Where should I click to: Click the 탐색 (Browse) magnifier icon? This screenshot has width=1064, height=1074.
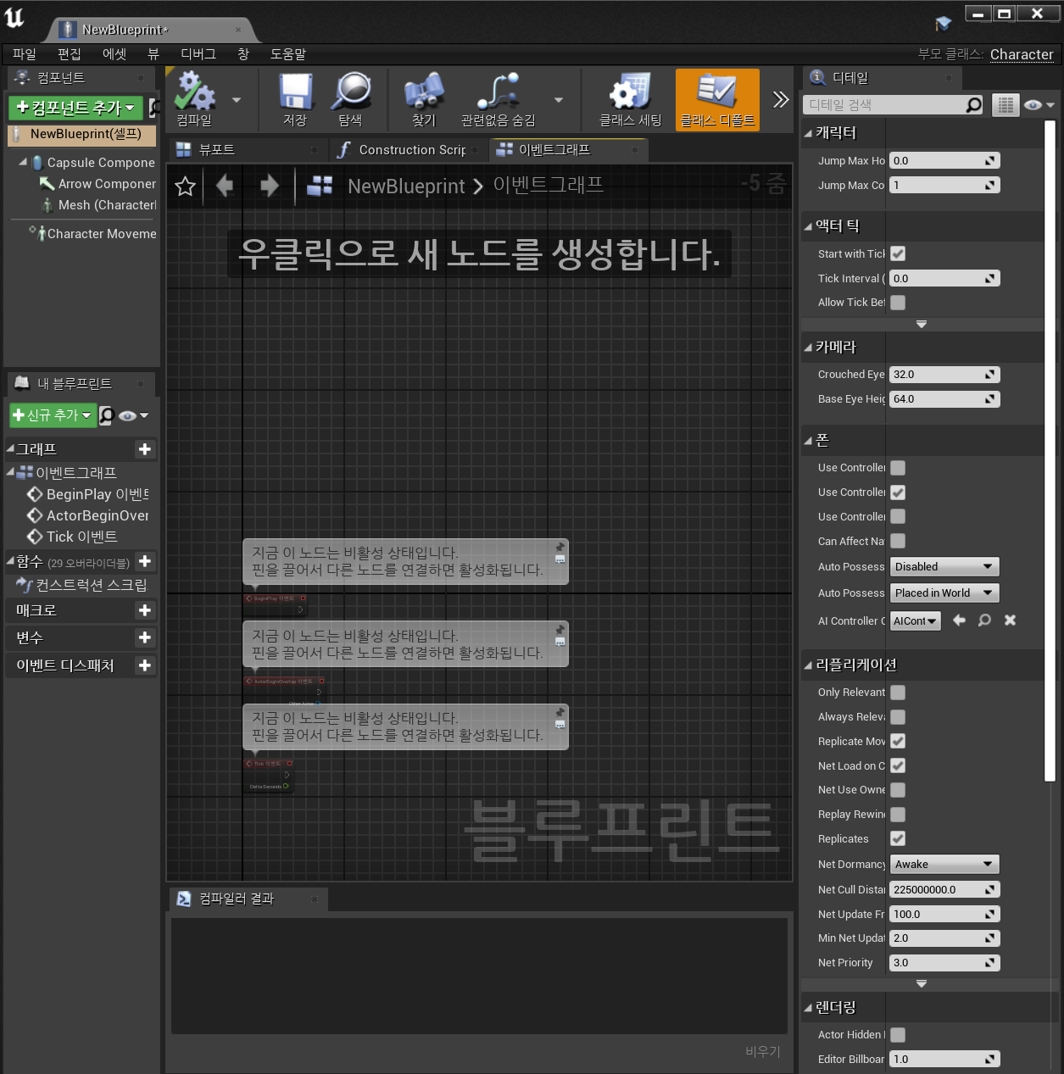[351, 99]
